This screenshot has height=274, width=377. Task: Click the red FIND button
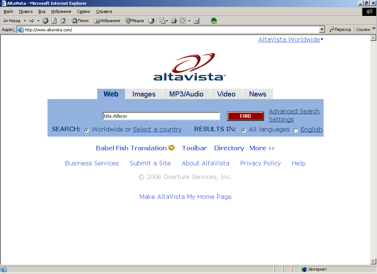[x=246, y=116]
